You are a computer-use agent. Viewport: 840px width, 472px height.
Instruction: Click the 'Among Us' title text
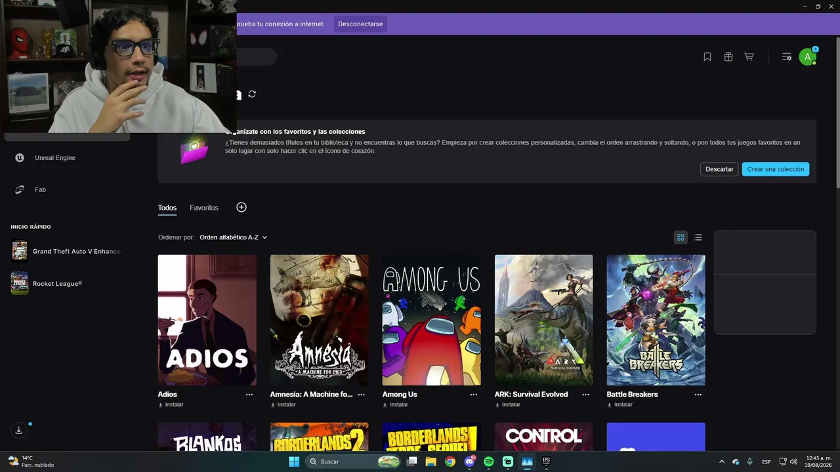tap(400, 395)
